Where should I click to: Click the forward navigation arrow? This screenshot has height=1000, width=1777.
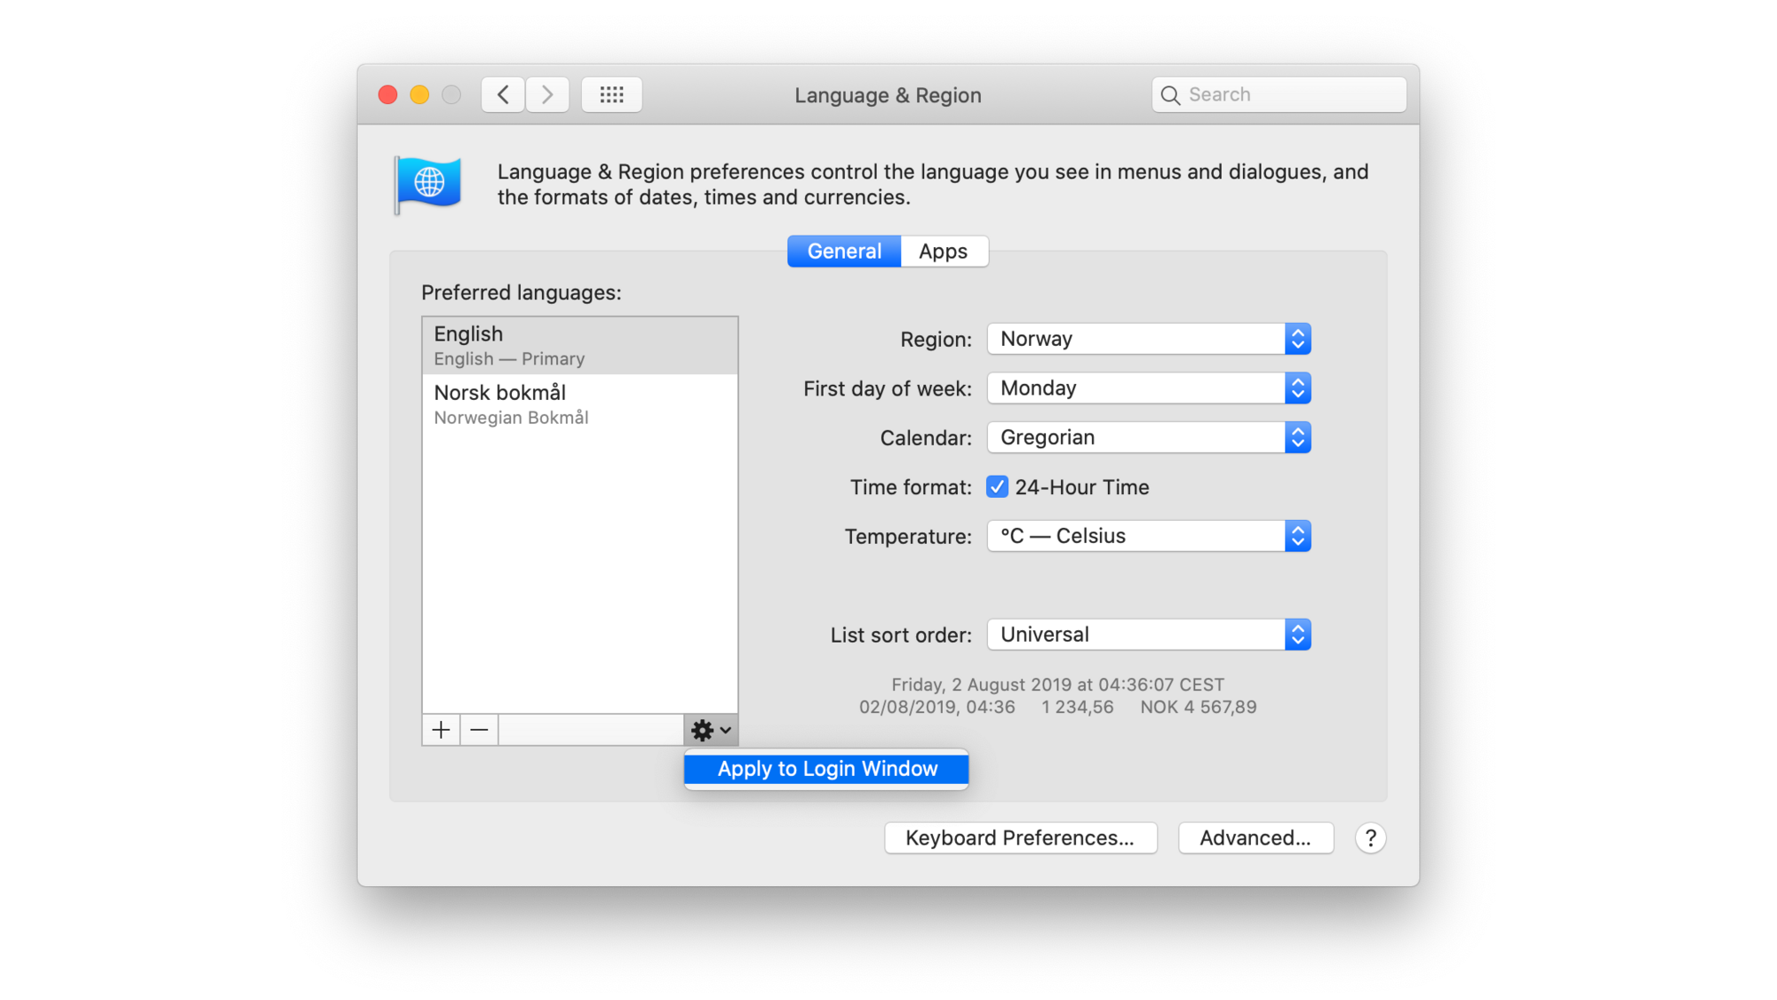click(x=546, y=94)
